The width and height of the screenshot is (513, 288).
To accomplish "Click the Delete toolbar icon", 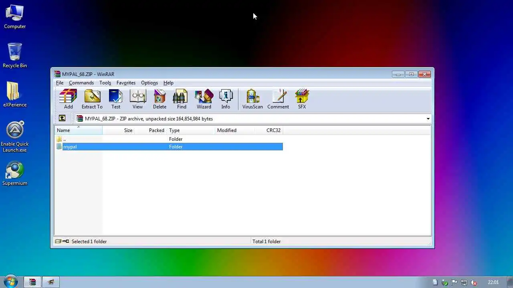I will pos(160,99).
